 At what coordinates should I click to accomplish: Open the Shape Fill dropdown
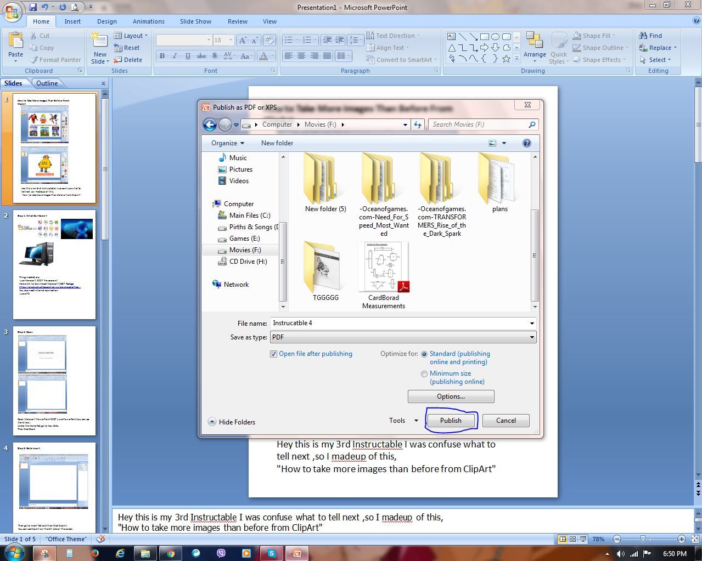[594, 36]
